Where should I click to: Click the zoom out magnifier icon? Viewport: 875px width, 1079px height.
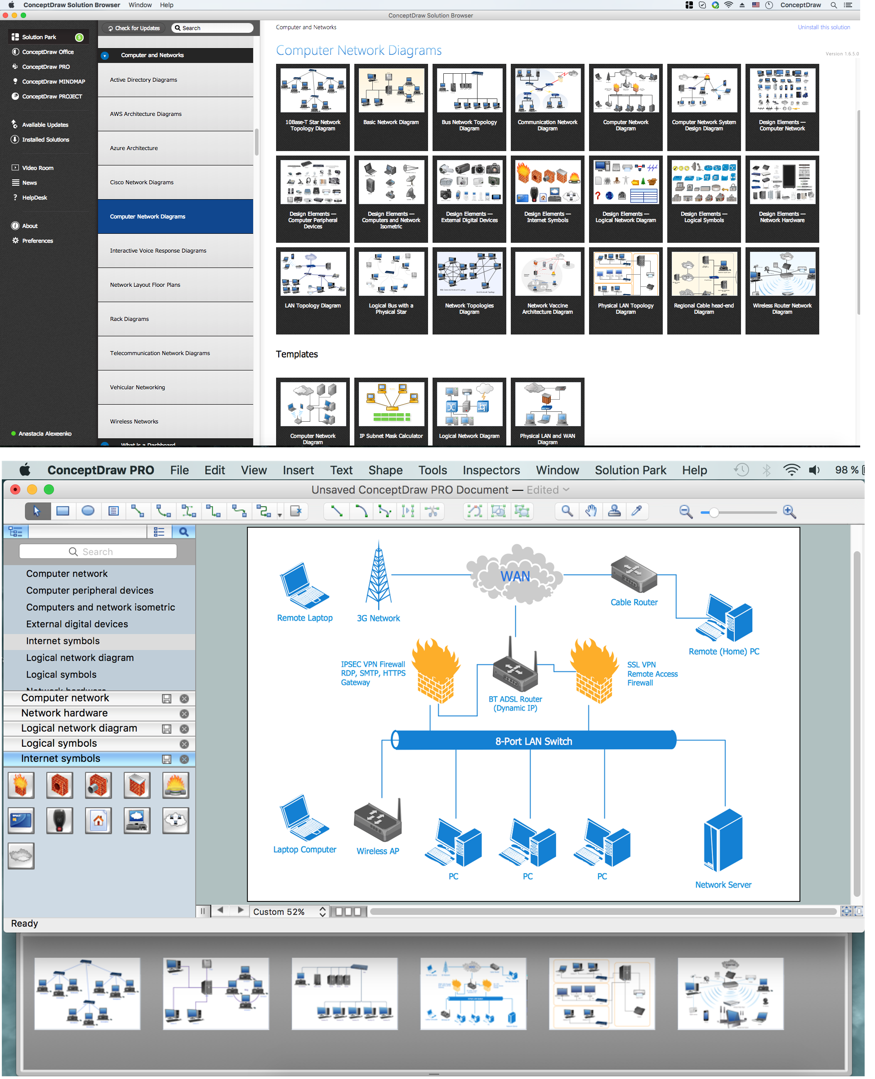pyautogui.click(x=686, y=512)
